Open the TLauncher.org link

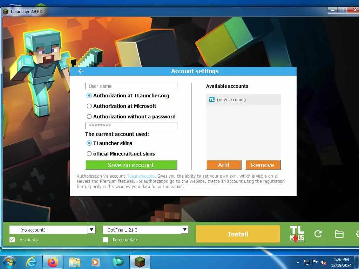tap(141, 176)
